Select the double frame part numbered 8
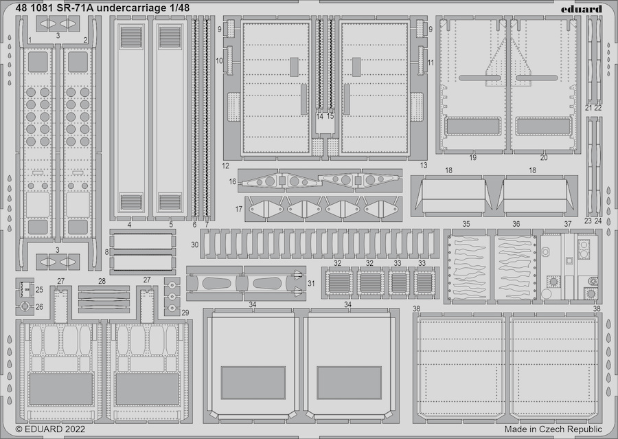Viewport: 618px width, 439px height. pos(143,252)
